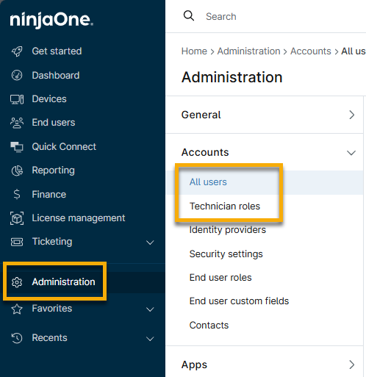366x377 pixels.
Task: Open Favorites in sidebar
Action: (x=52, y=309)
